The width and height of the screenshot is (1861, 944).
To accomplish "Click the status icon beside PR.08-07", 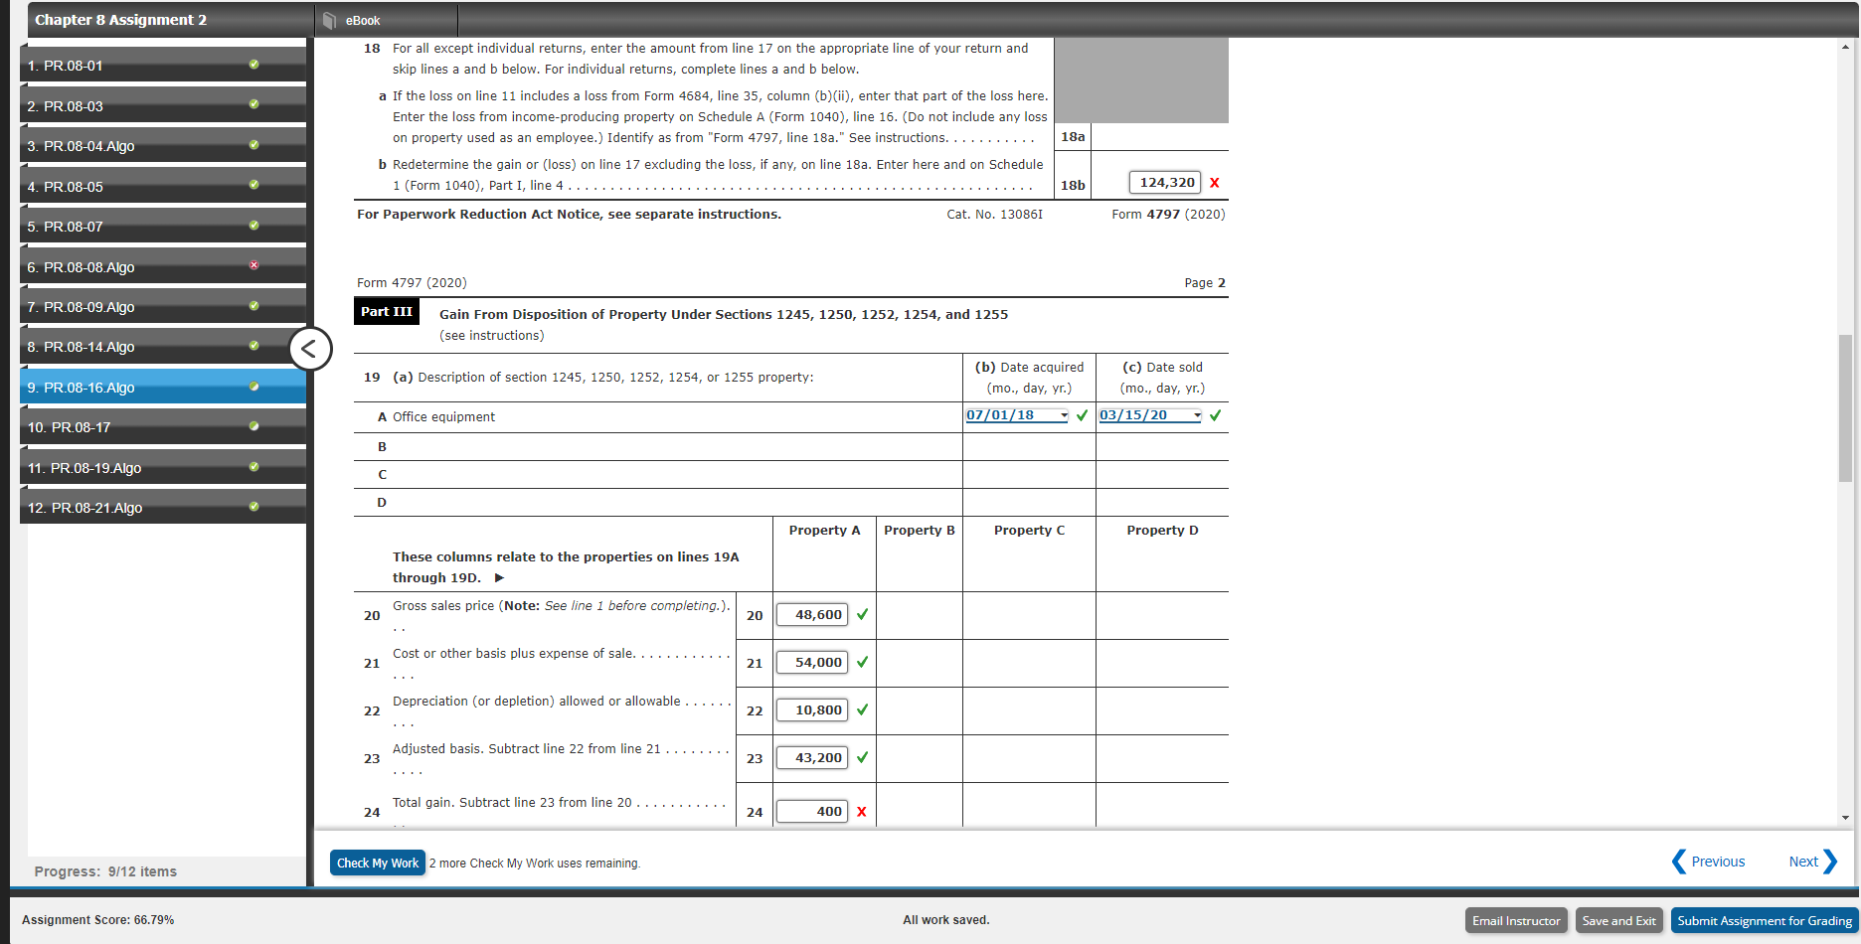I will click(x=254, y=226).
